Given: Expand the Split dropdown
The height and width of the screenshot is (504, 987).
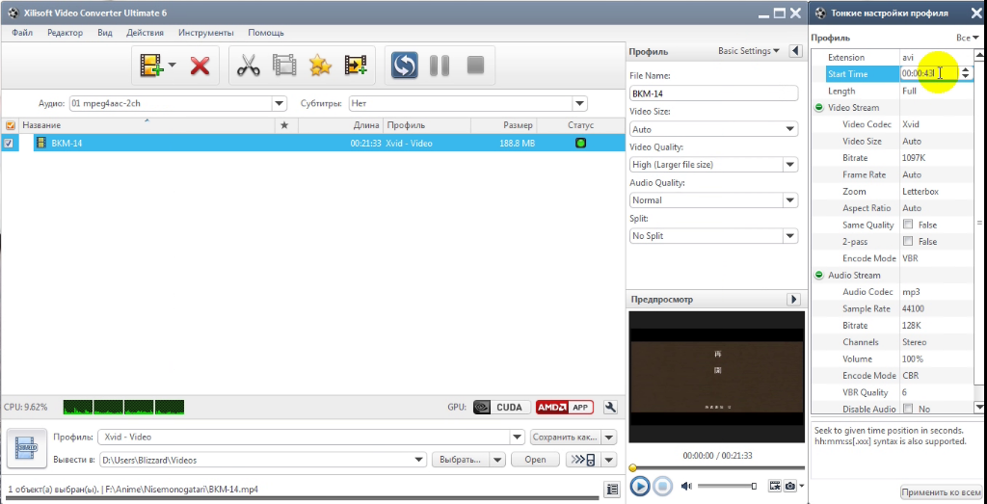Looking at the screenshot, I should tap(790, 236).
